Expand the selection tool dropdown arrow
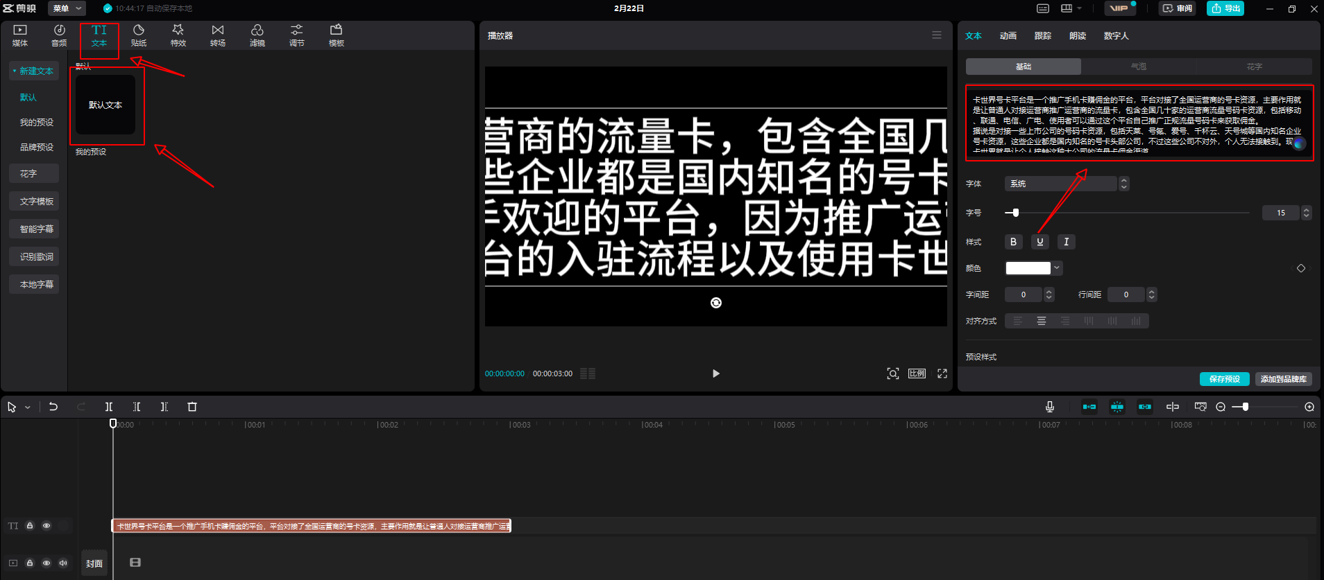1324x580 pixels. click(28, 407)
